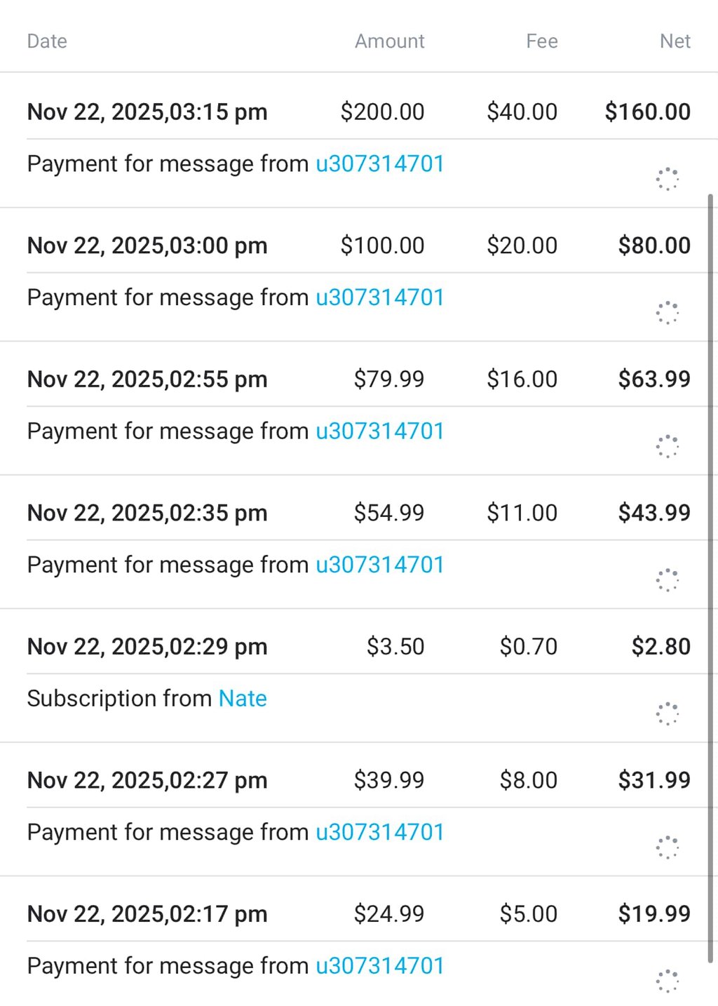Select the Nov 22, 2025, 02:29 pm transaction row
Image resolution: width=718 pixels, height=1006 pixels.
[147, 647]
